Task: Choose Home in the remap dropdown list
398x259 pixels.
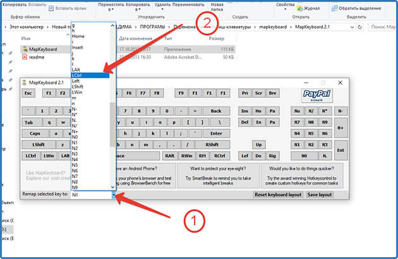Action: pyautogui.click(x=90, y=36)
